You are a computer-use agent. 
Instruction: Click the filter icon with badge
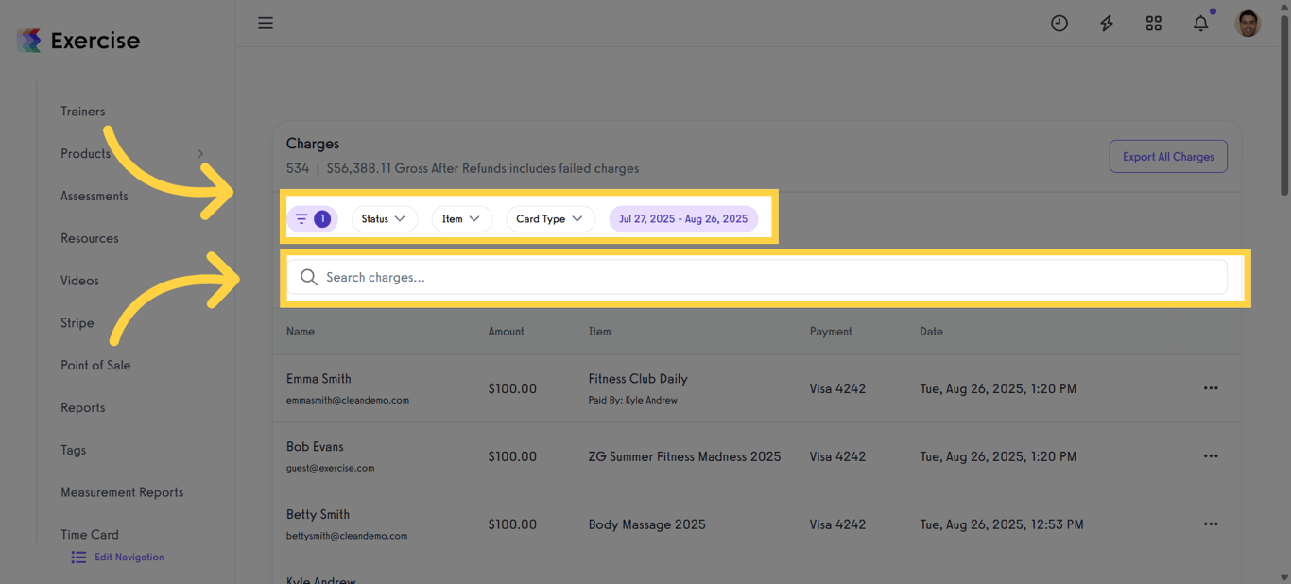click(x=312, y=219)
